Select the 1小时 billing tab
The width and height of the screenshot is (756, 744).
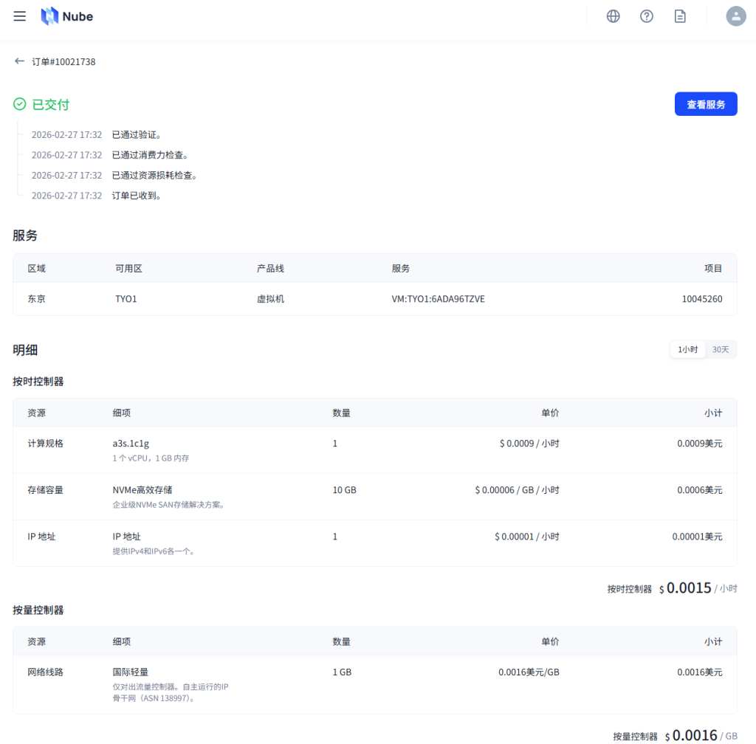pyautogui.click(x=687, y=349)
